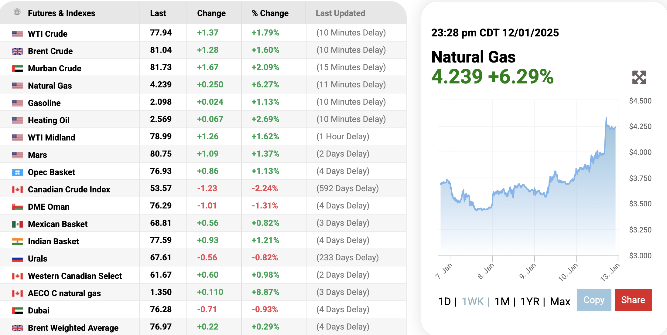Open the Natural Gas row link

tap(50, 86)
